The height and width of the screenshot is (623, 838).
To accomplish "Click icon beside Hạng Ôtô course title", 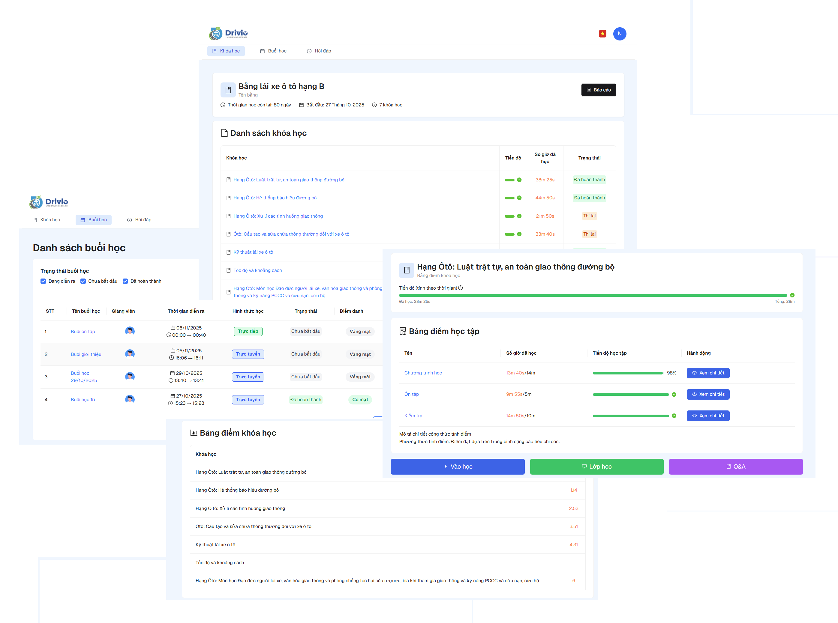I will click(x=406, y=270).
